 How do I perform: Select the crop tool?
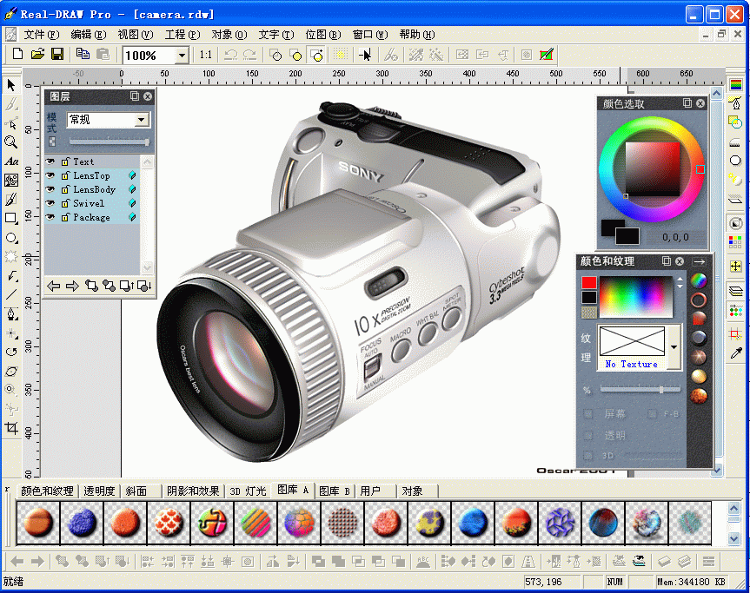[11, 428]
